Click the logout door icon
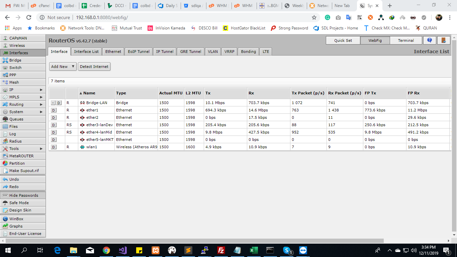Viewport: 457px width, 257px height. click(x=444, y=40)
